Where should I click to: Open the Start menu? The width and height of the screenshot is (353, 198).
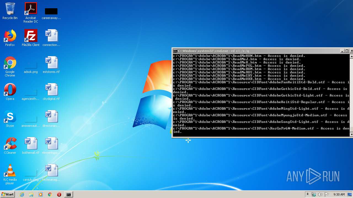(7, 194)
